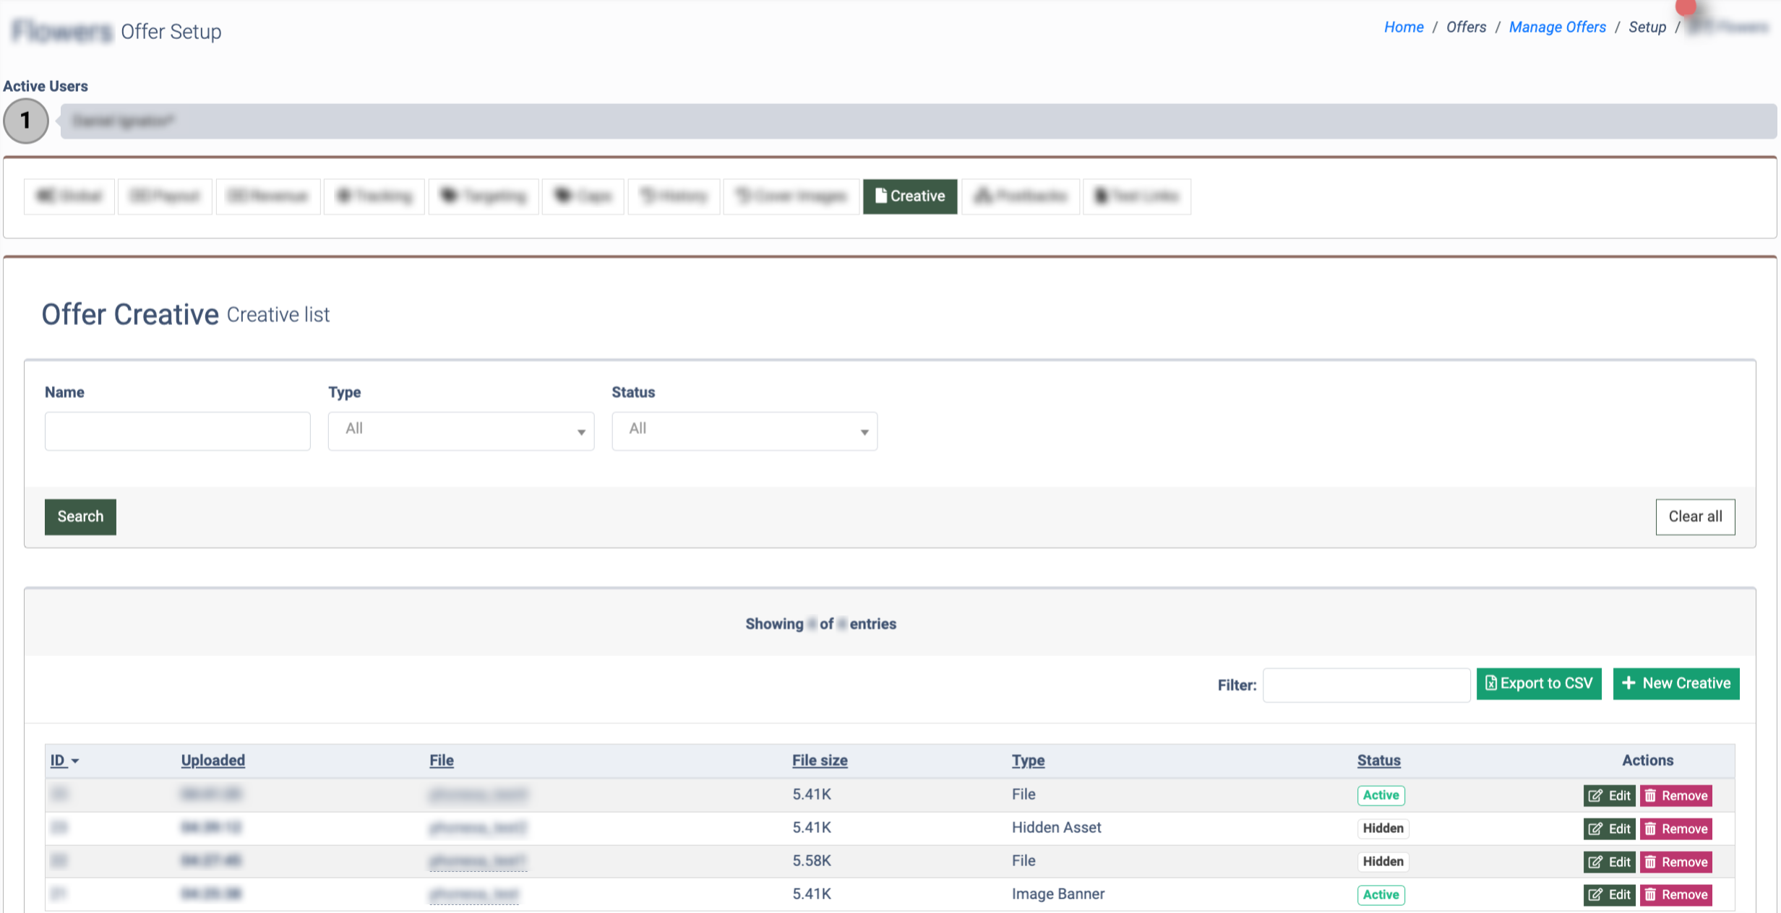
Task: Focus the Name search input field
Action: point(177,430)
